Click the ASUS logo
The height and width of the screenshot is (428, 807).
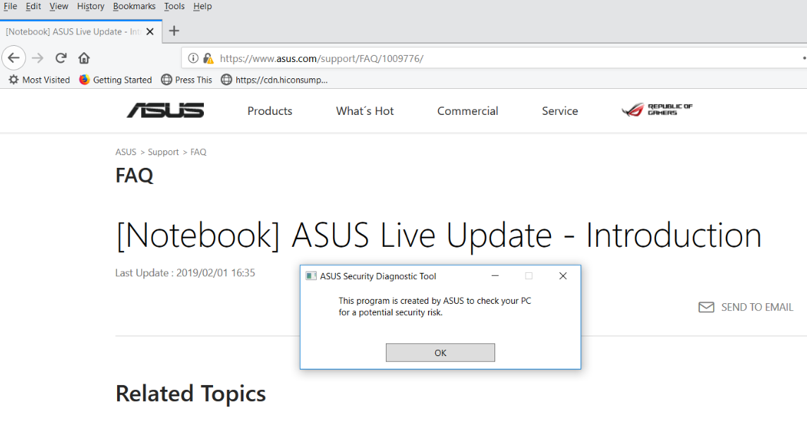pyautogui.click(x=166, y=111)
